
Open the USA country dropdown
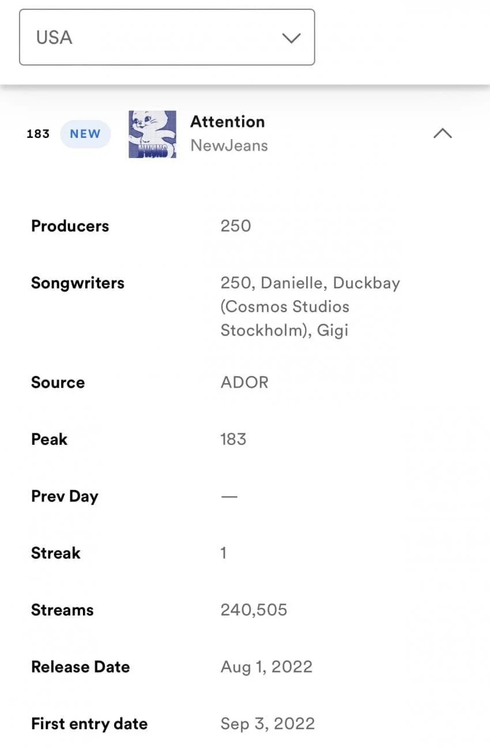(x=167, y=37)
